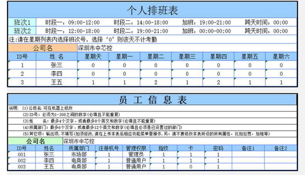305x175 pixels.
Task: Click 班次2 时段二 19:00-21:00 cell
Action: 141,31
